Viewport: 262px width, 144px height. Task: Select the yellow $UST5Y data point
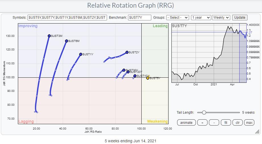[x=148, y=78]
